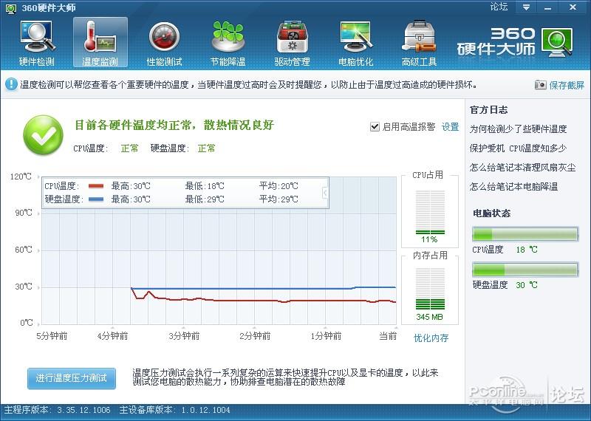Open 怎么给笔记本清理风扇灰尘 article

click(522, 168)
